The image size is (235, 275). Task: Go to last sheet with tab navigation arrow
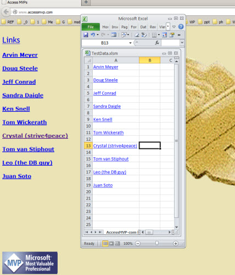click(100, 232)
